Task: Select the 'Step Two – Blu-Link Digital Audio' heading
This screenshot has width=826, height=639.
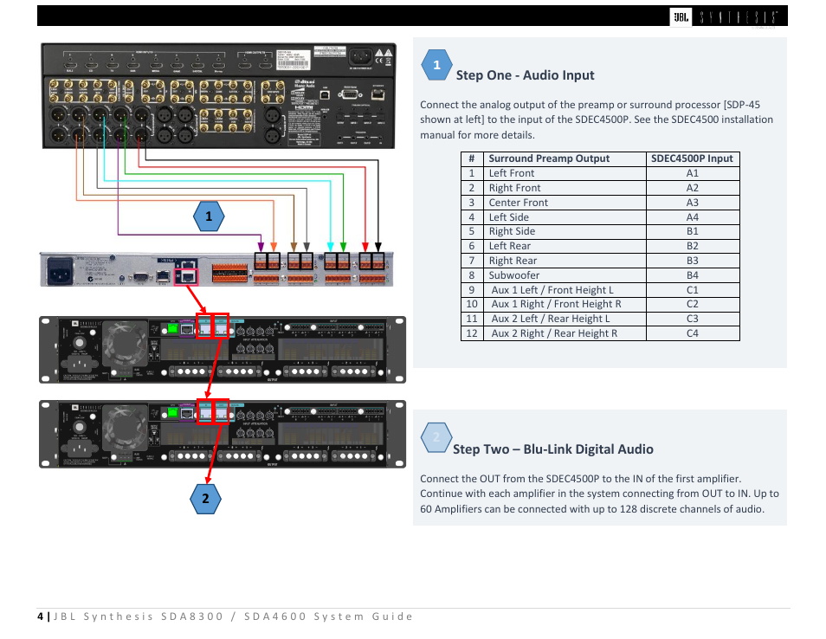Action: 553,449
